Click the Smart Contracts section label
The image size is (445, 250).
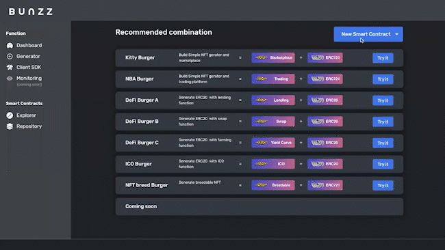25,104
